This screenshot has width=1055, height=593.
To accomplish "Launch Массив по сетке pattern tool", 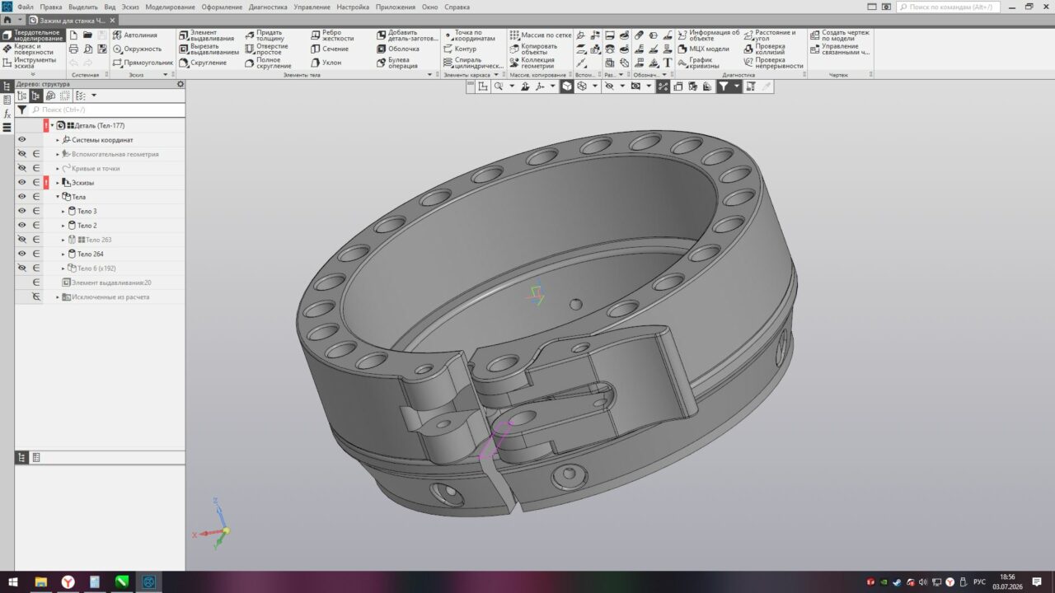I will click(x=541, y=35).
